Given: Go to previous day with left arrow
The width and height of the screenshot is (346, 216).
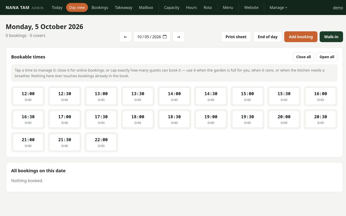Looking at the screenshot, I should pyautogui.click(x=125, y=37).
